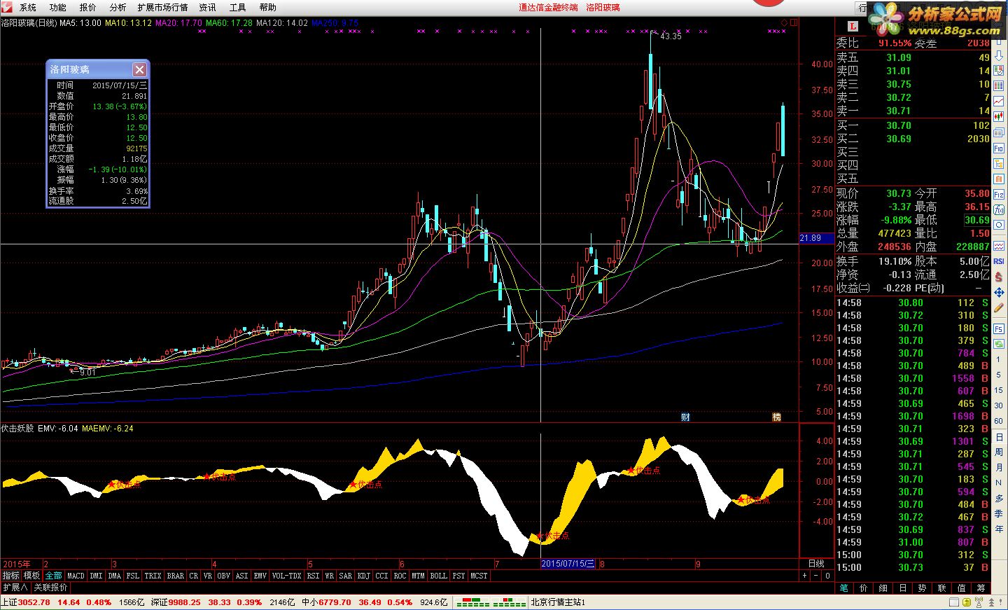The image size is (1008, 610).
Task: Click the green refresh icon in right toolbar
Action: pyautogui.click(x=999, y=345)
